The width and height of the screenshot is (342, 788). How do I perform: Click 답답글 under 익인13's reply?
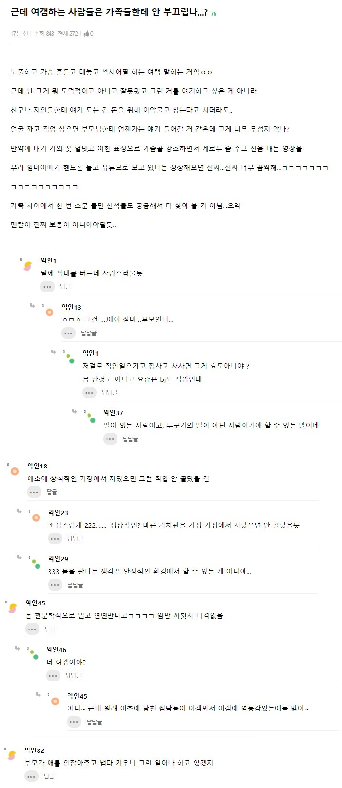click(x=88, y=333)
